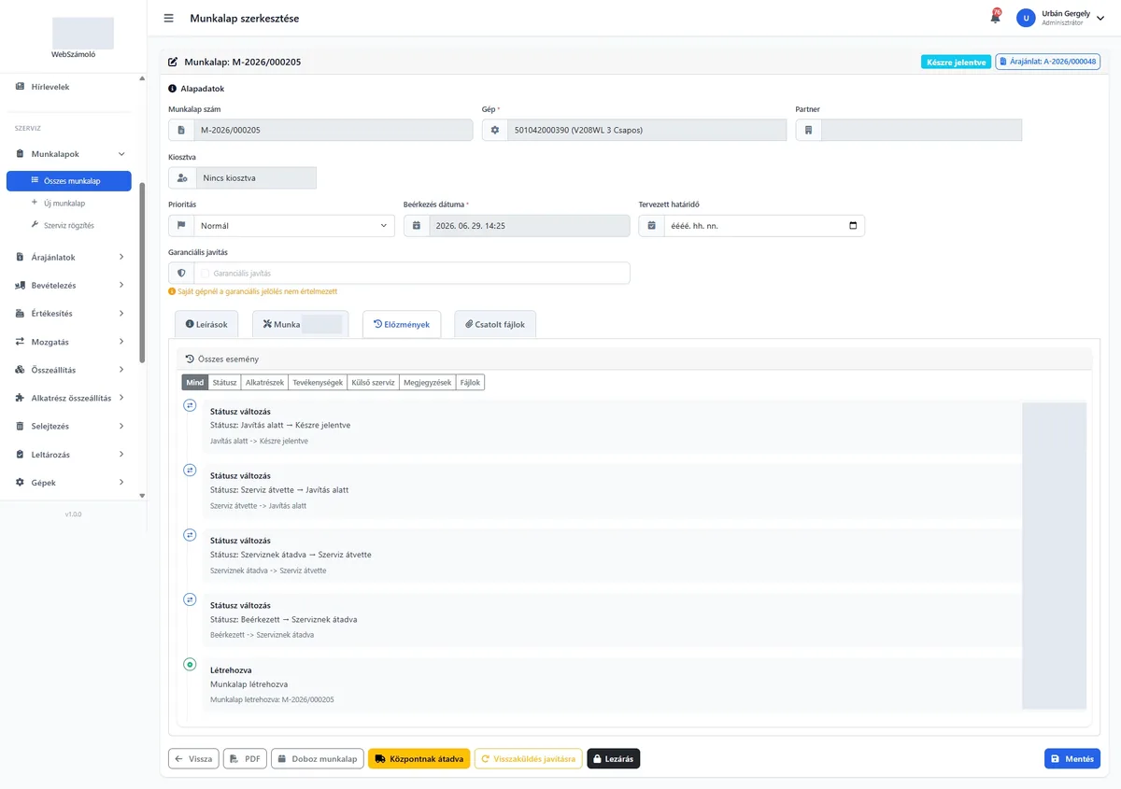Click the Leltározás clipboard list icon

tap(21, 455)
